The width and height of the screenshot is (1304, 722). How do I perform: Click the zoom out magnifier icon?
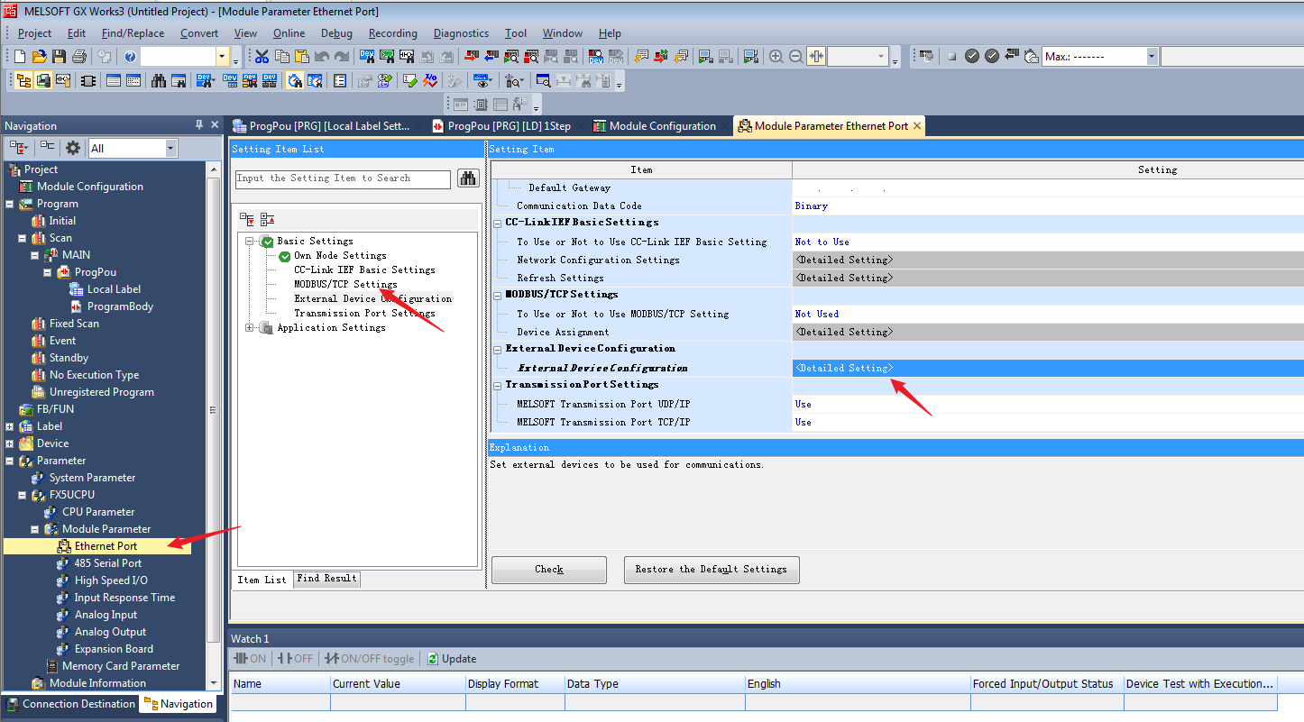(x=795, y=57)
